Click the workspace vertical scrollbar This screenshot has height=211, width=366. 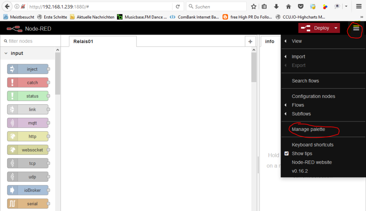tap(254, 68)
